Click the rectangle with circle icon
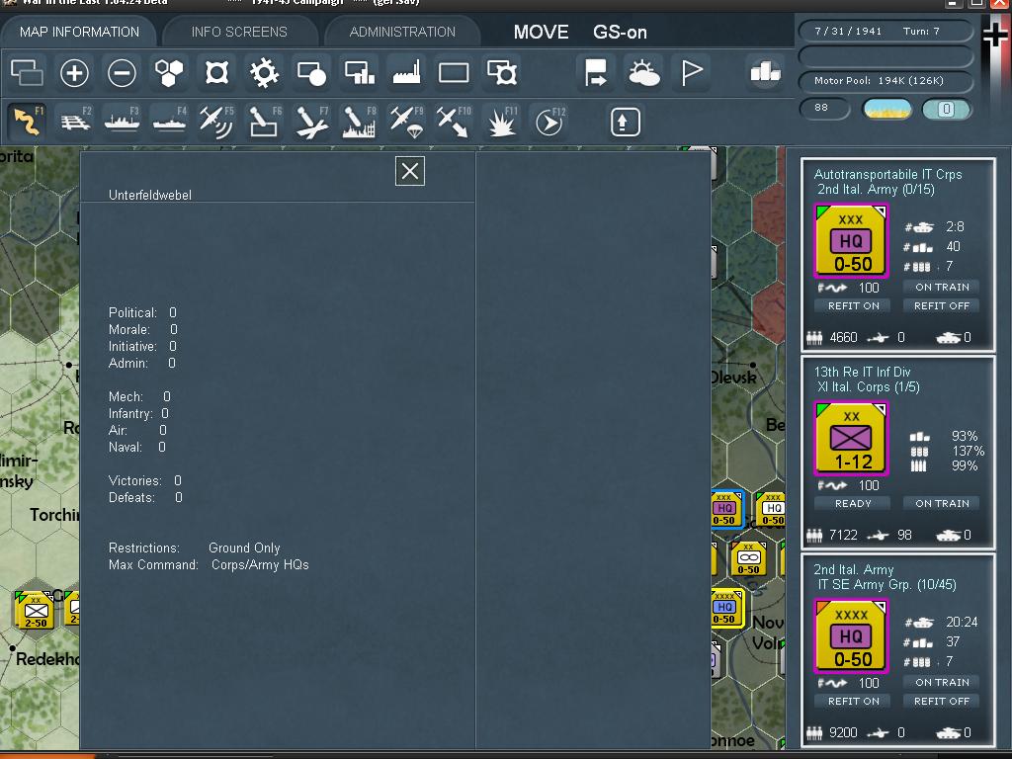This screenshot has width=1012, height=759. tap(311, 72)
